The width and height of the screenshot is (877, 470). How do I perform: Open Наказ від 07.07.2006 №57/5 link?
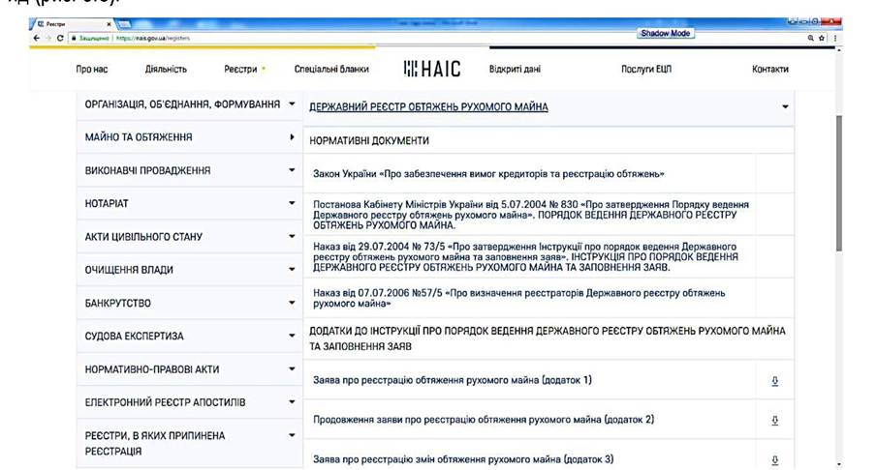click(x=518, y=298)
